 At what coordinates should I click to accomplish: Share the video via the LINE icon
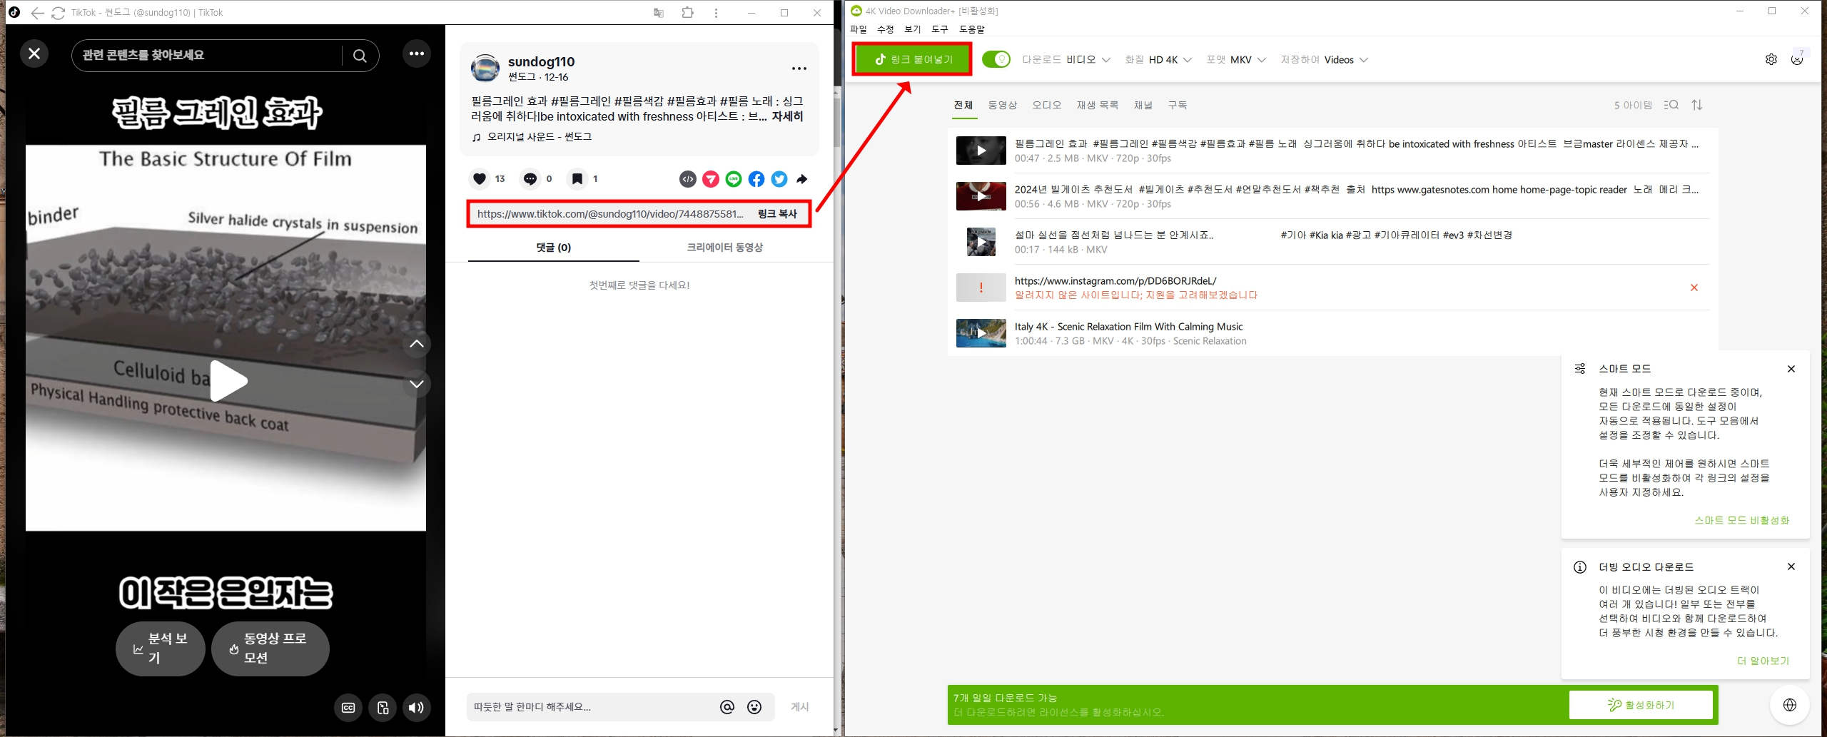pyautogui.click(x=734, y=179)
